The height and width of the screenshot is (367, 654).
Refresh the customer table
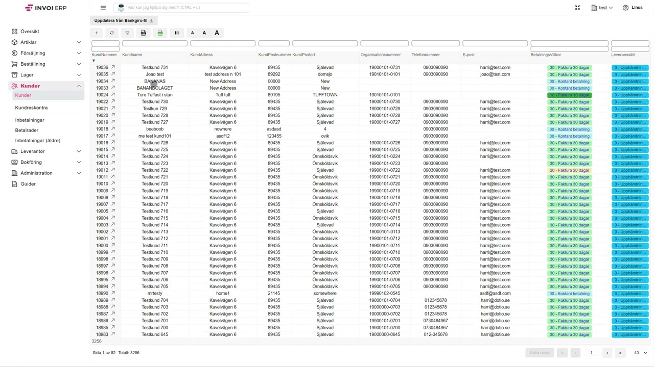pyautogui.click(x=112, y=33)
